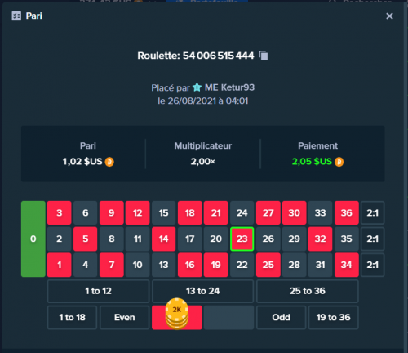This screenshot has width=408, height=353.
Task: Select black number 8
Action: pos(112,239)
